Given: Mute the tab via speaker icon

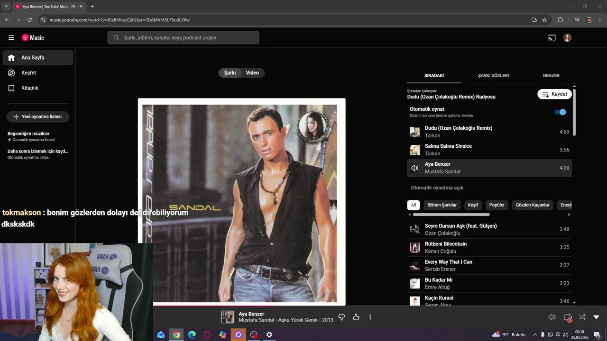Looking at the screenshot, I should (74, 7).
